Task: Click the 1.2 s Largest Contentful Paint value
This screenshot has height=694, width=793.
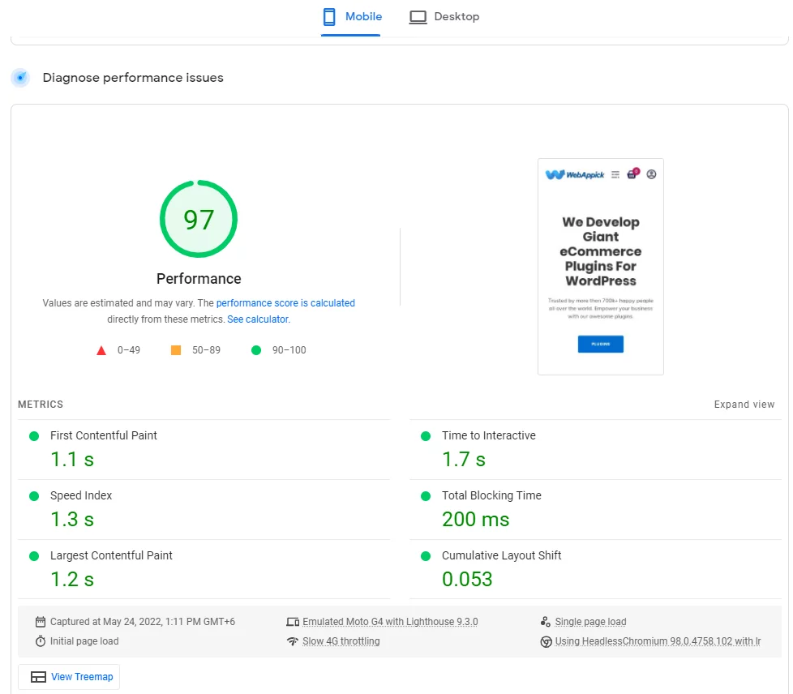Action: [72, 580]
